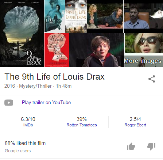This screenshot has width=163, height=160.
Task: Open the teal blue poster thumbnail
Action: coord(55,16)
